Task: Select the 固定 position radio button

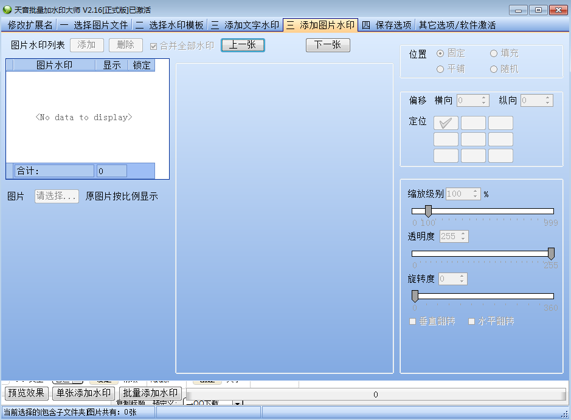Action: pos(440,53)
